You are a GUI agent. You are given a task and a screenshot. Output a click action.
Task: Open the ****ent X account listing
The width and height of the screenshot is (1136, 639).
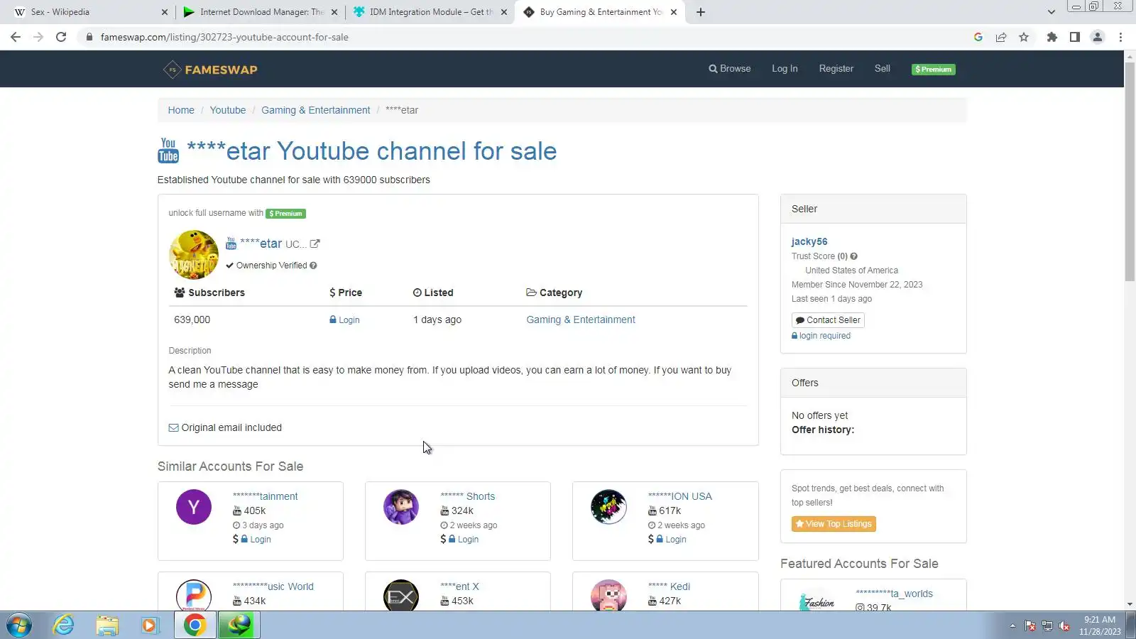coord(459,586)
